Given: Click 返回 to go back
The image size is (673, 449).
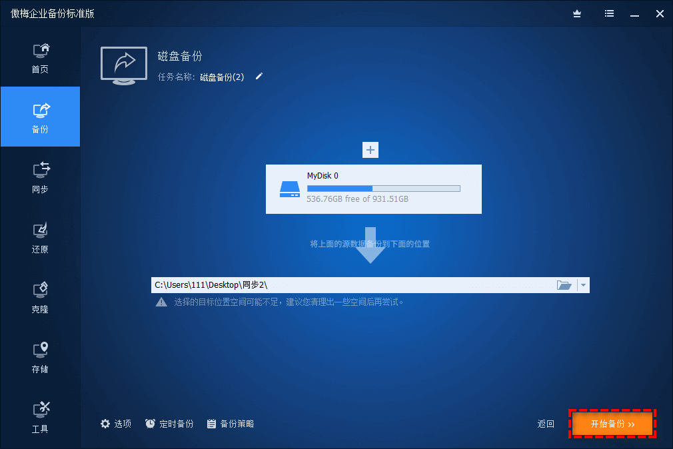Looking at the screenshot, I should tap(546, 424).
